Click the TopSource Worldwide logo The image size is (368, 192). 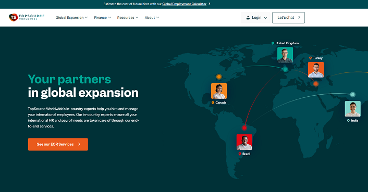pyautogui.click(x=27, y=17)
